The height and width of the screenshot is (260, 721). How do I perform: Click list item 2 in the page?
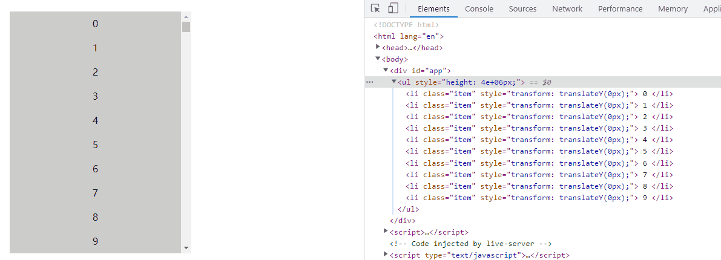pyautogui.click(x=95, y=72)
